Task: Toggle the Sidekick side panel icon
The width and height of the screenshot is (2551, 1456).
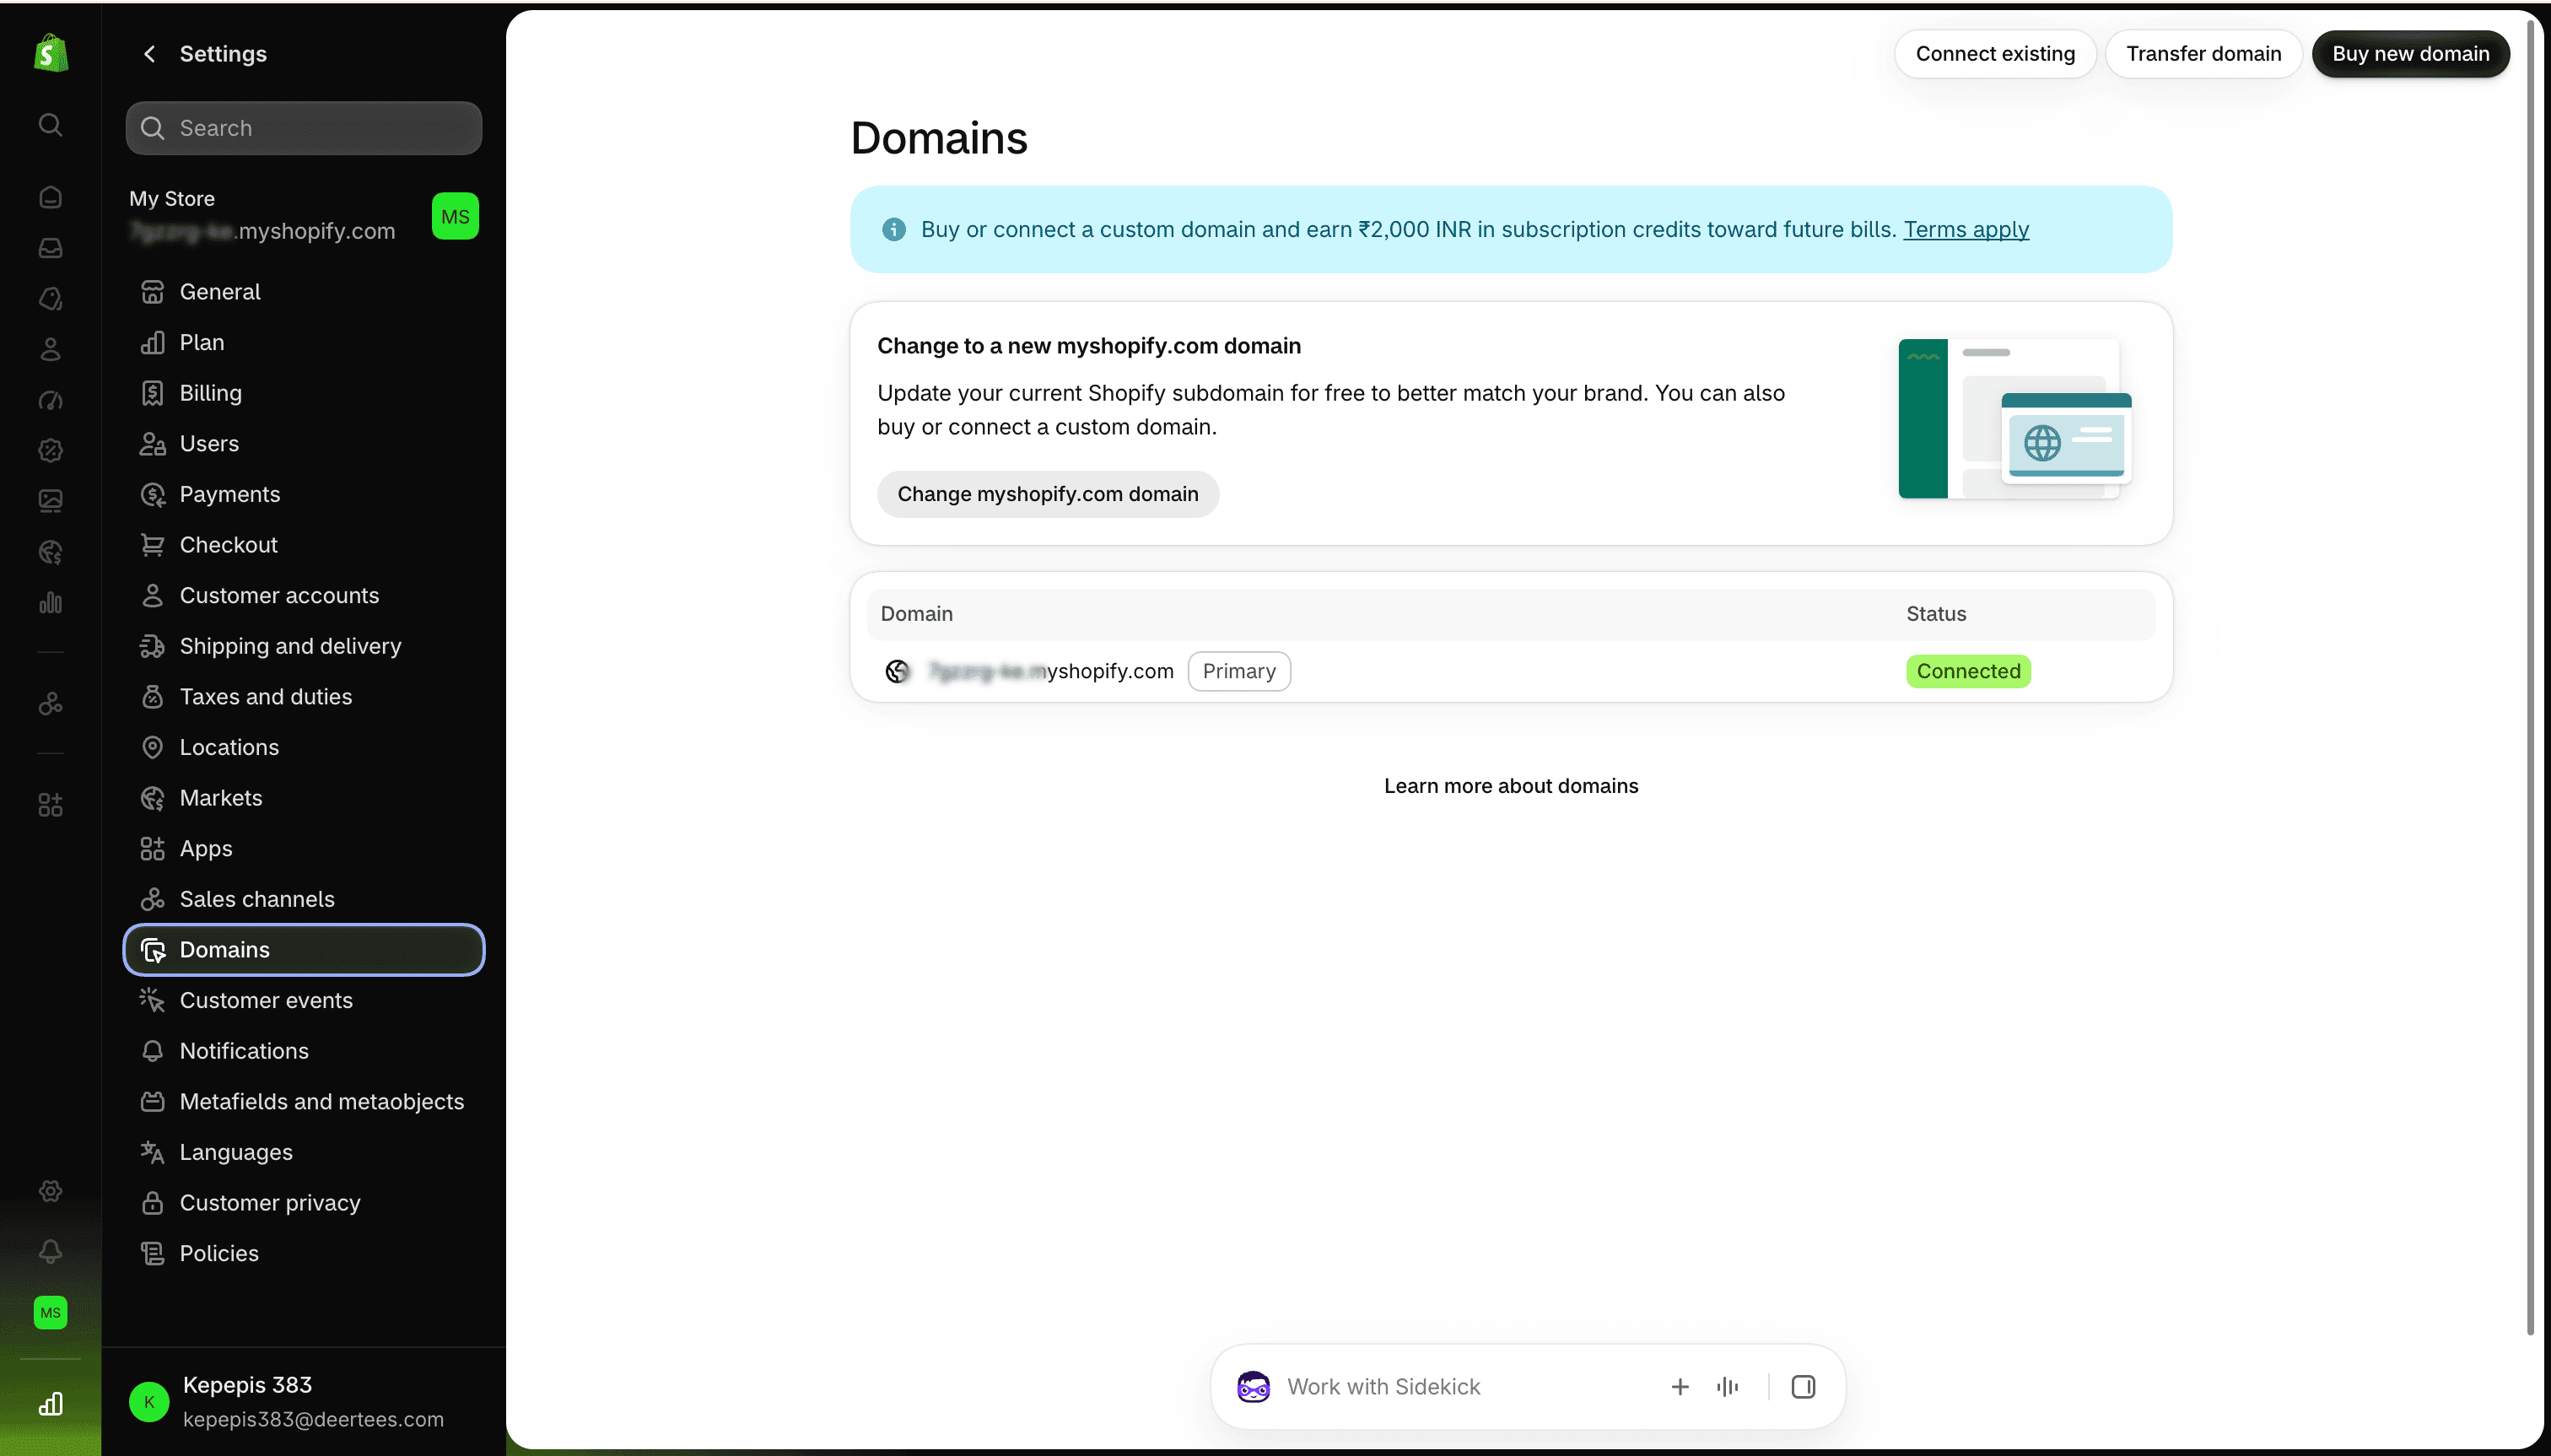Action: [x=1803, y=1387]
